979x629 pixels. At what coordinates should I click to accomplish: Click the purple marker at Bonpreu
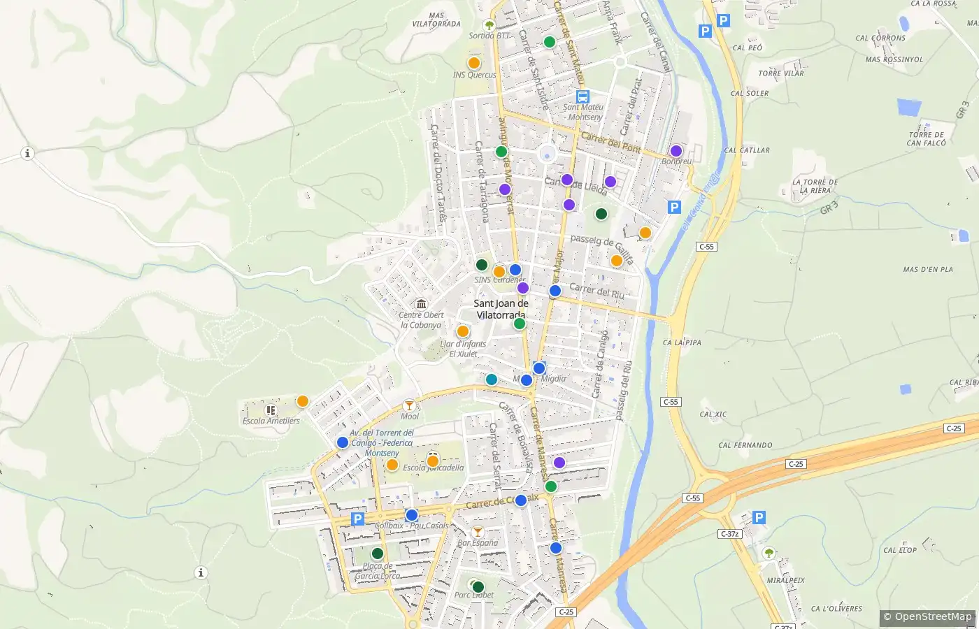pos(676,151)
